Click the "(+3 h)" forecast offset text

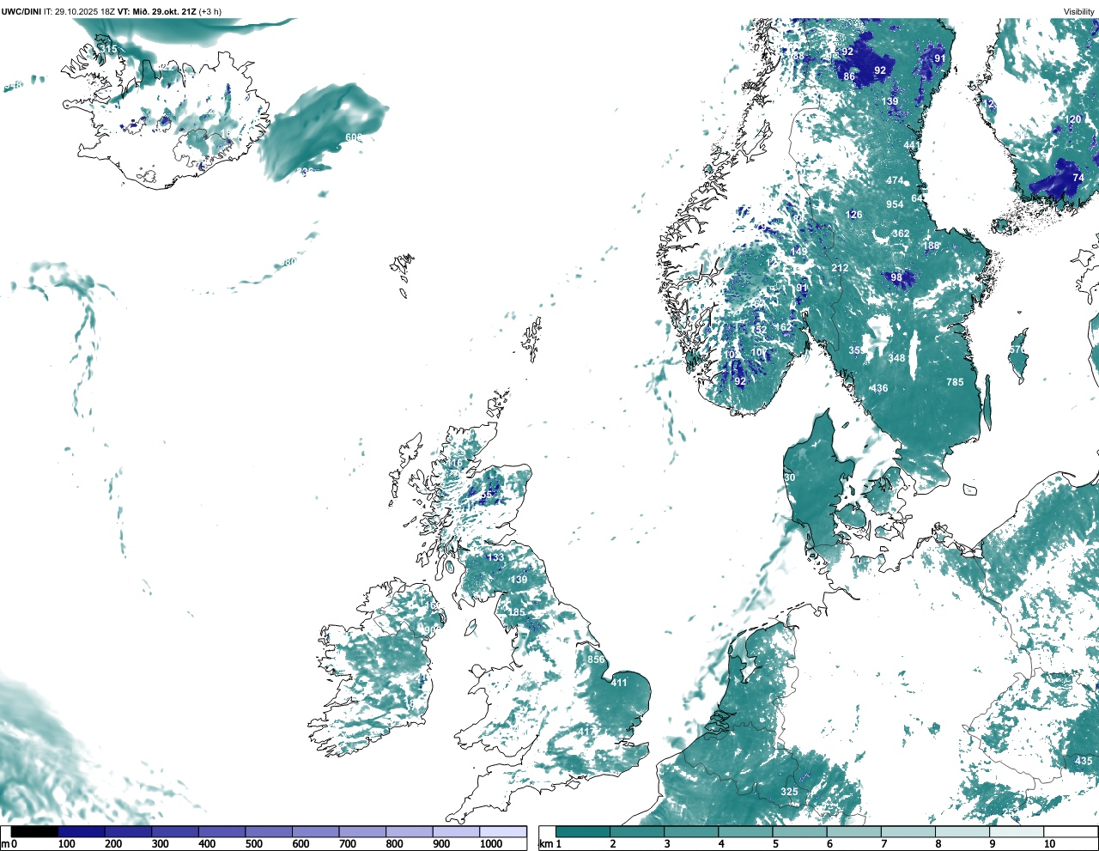coord(209,12)
